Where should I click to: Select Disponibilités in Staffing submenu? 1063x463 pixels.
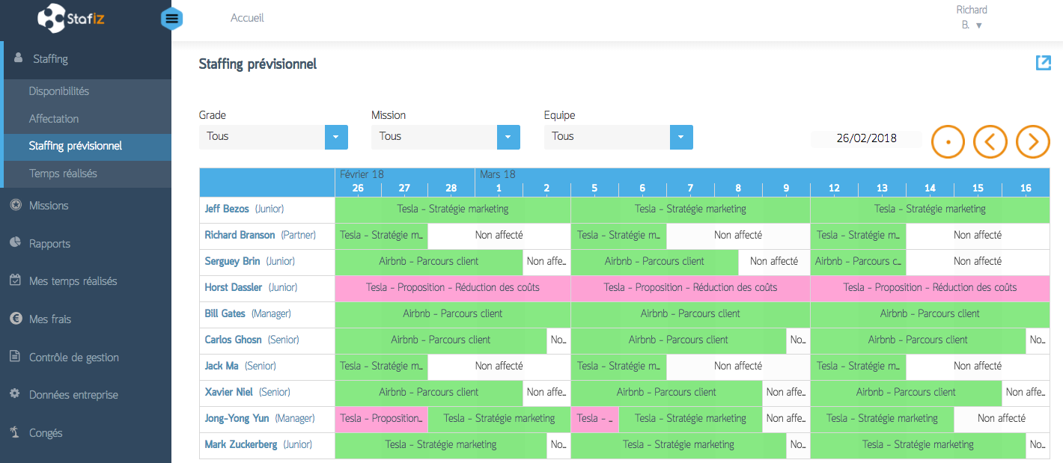click(x=59, y=91)
